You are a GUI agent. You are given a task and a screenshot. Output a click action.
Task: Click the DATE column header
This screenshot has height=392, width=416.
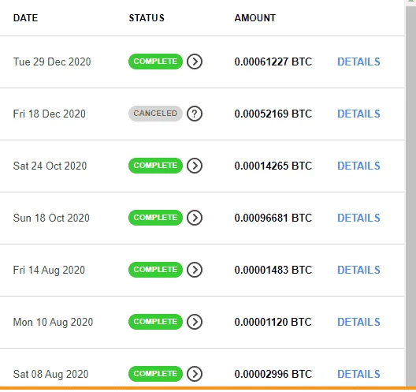click(25, 18)
